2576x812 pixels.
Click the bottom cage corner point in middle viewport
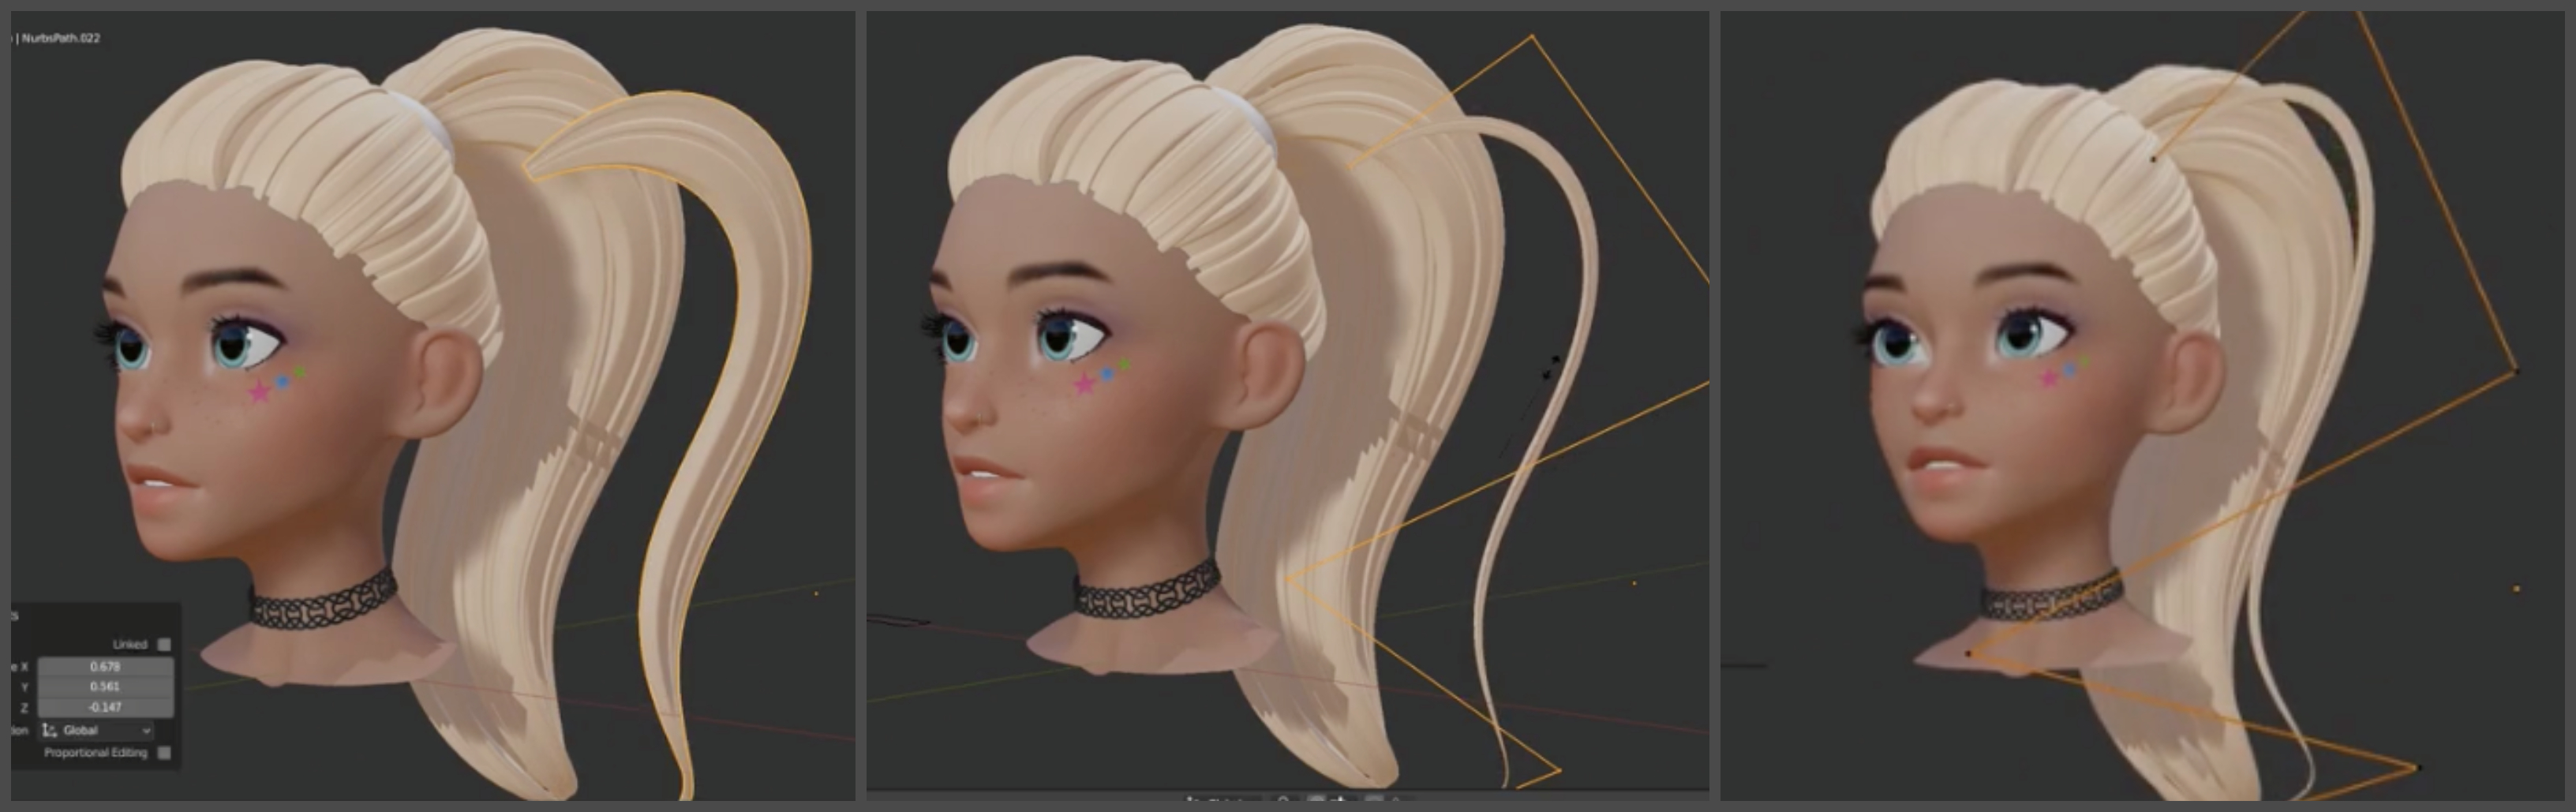tap(1558, 770)
